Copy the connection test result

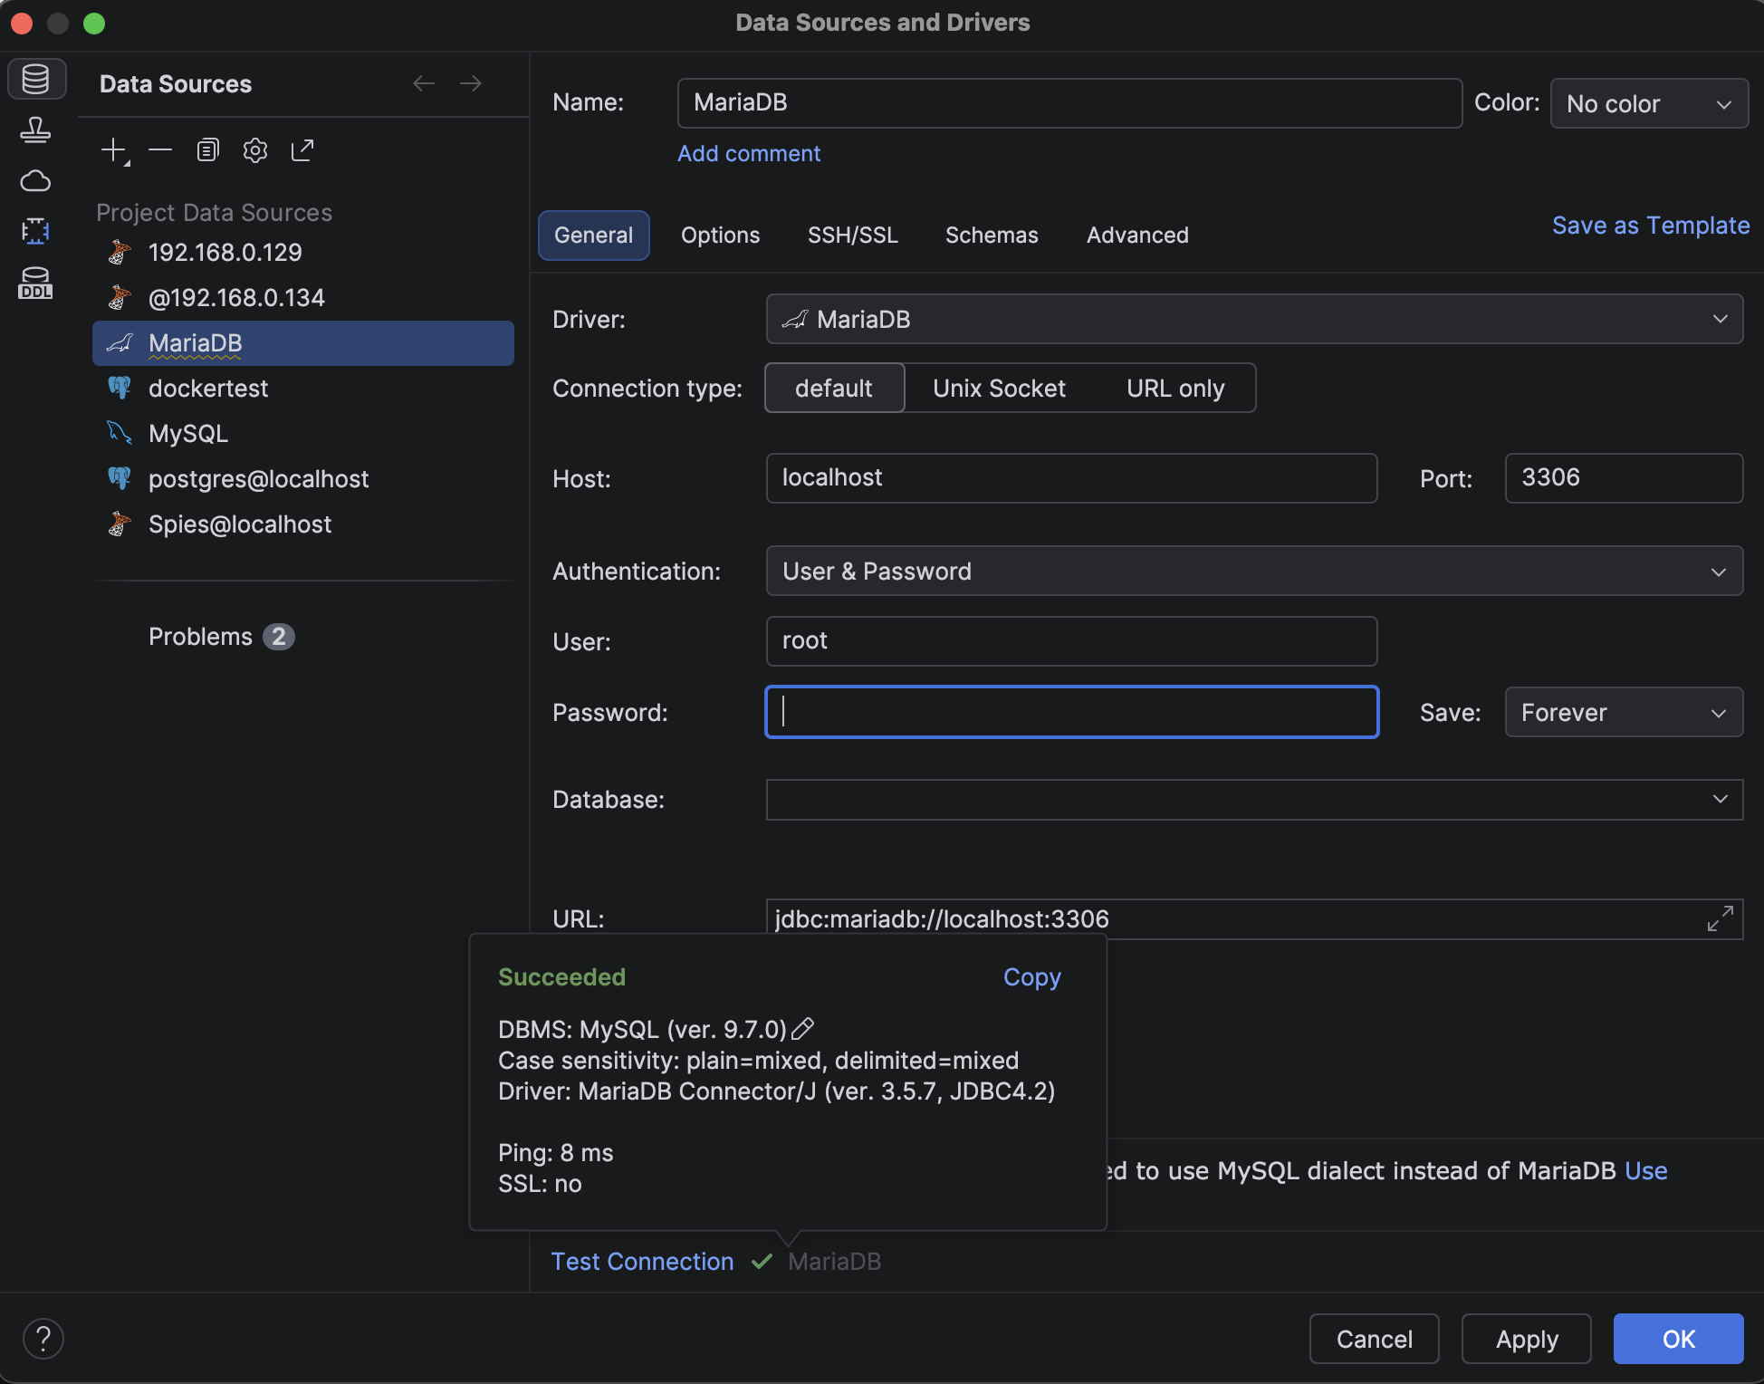tap(1032, 977)
